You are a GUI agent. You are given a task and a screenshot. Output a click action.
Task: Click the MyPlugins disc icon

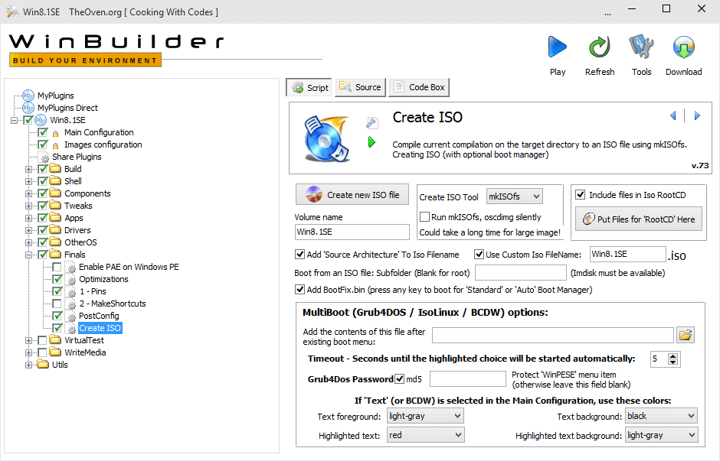(28, 96)
